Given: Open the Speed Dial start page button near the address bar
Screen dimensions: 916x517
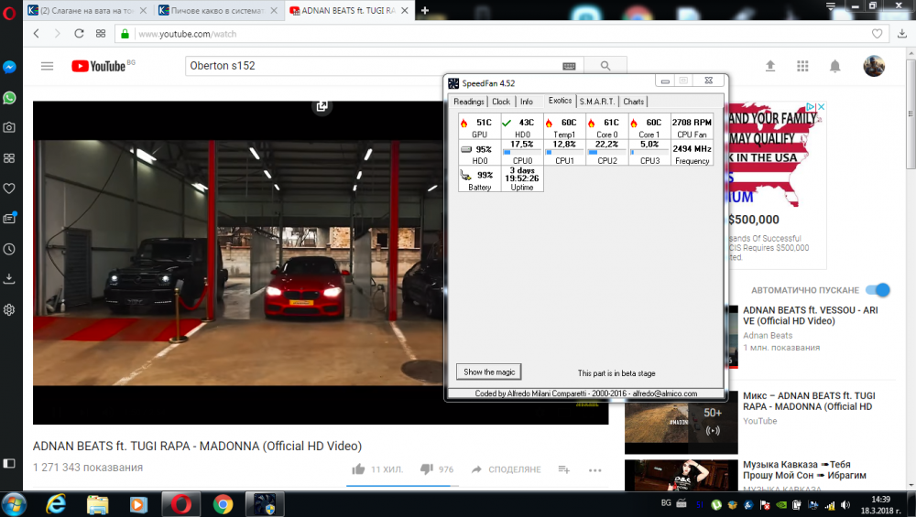Looking at the screenshot, I should tap(101, 34).
